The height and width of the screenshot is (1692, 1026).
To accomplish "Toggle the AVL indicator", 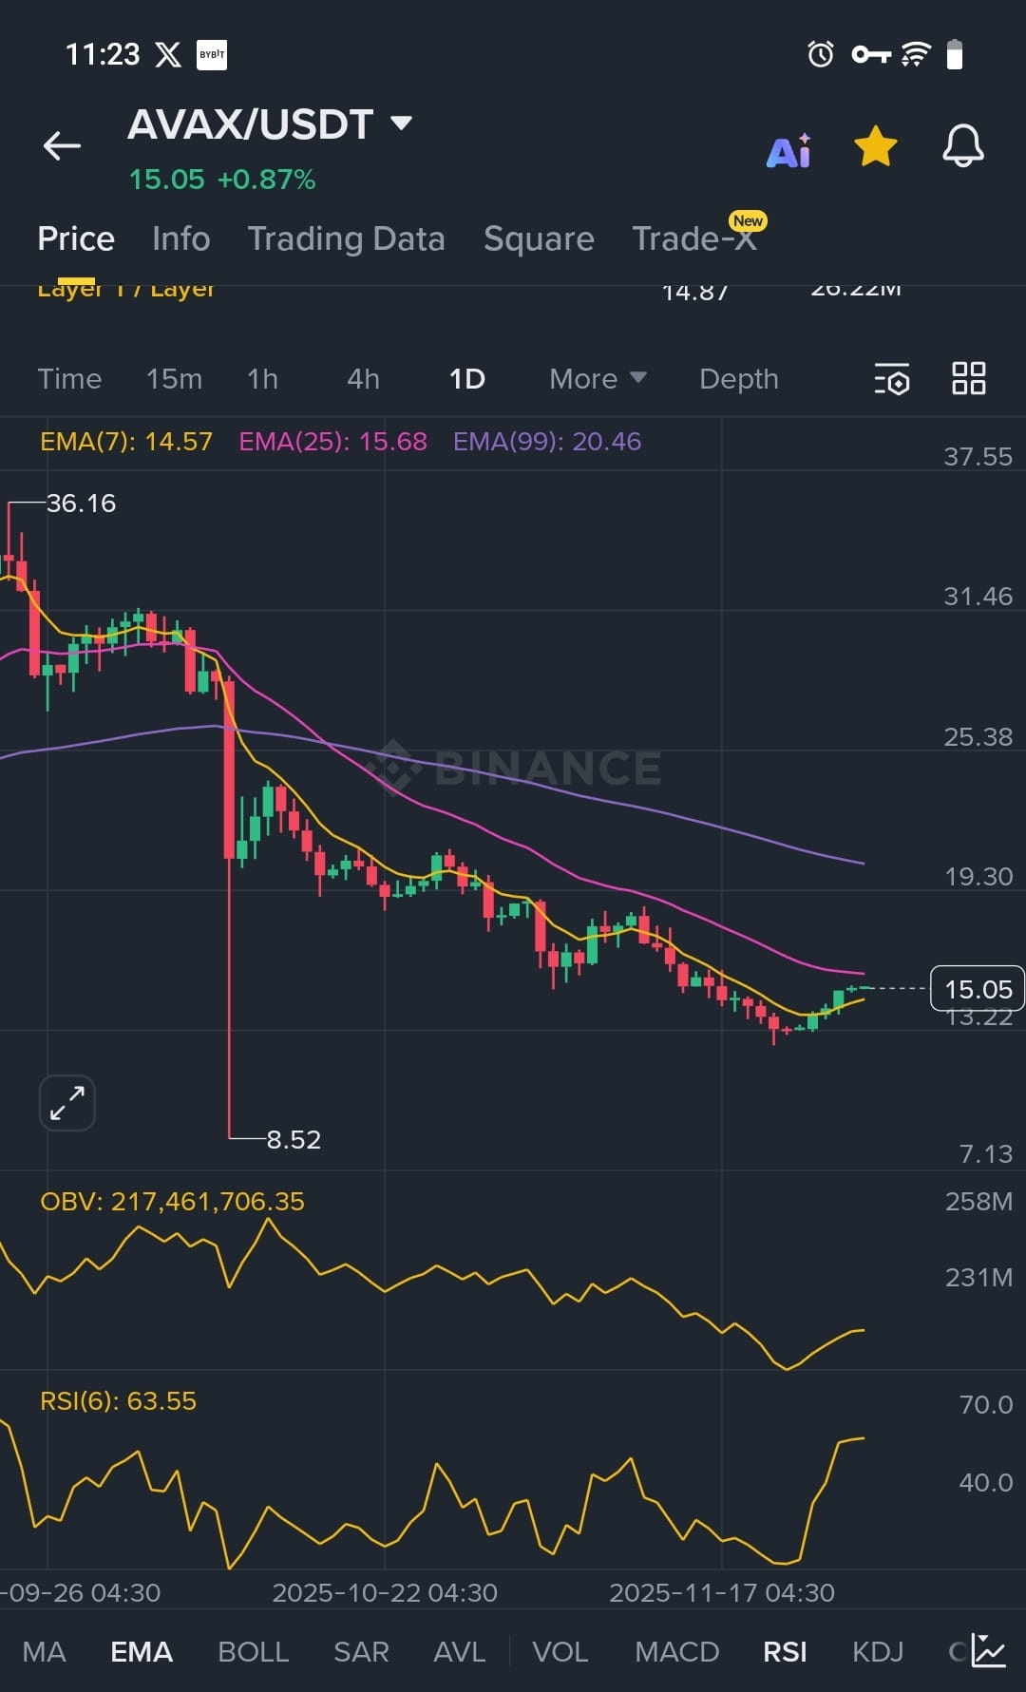I will pos(460,1652).
